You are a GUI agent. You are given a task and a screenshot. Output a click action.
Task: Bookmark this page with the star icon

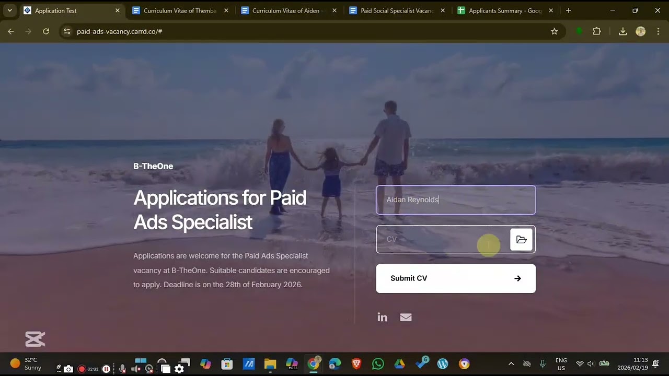[554, 31]
